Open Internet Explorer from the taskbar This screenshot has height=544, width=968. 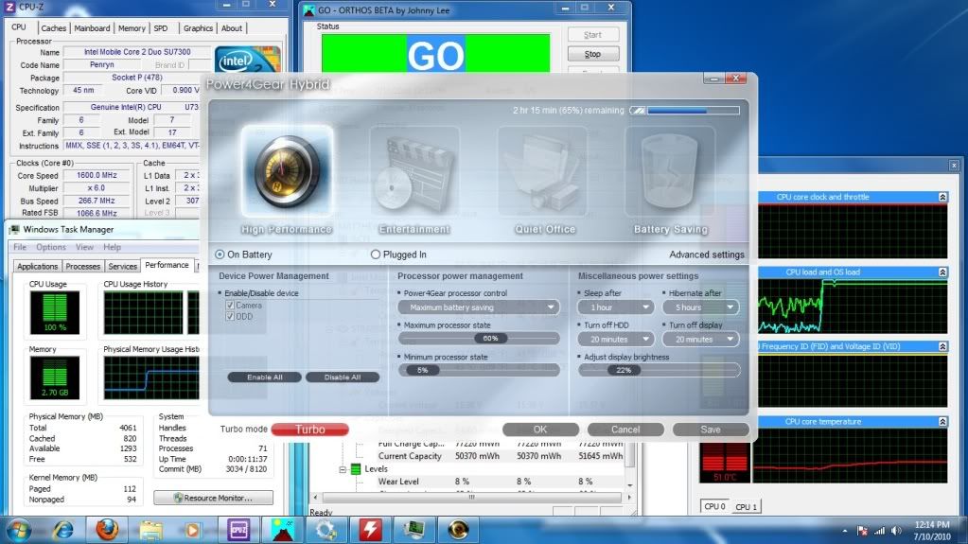pos(62,530)
